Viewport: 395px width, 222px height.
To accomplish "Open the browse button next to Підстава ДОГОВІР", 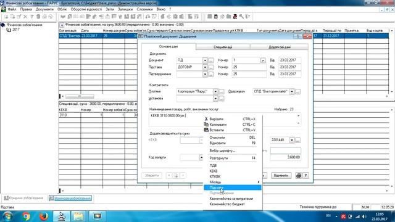I will click(x=211, y=67).
